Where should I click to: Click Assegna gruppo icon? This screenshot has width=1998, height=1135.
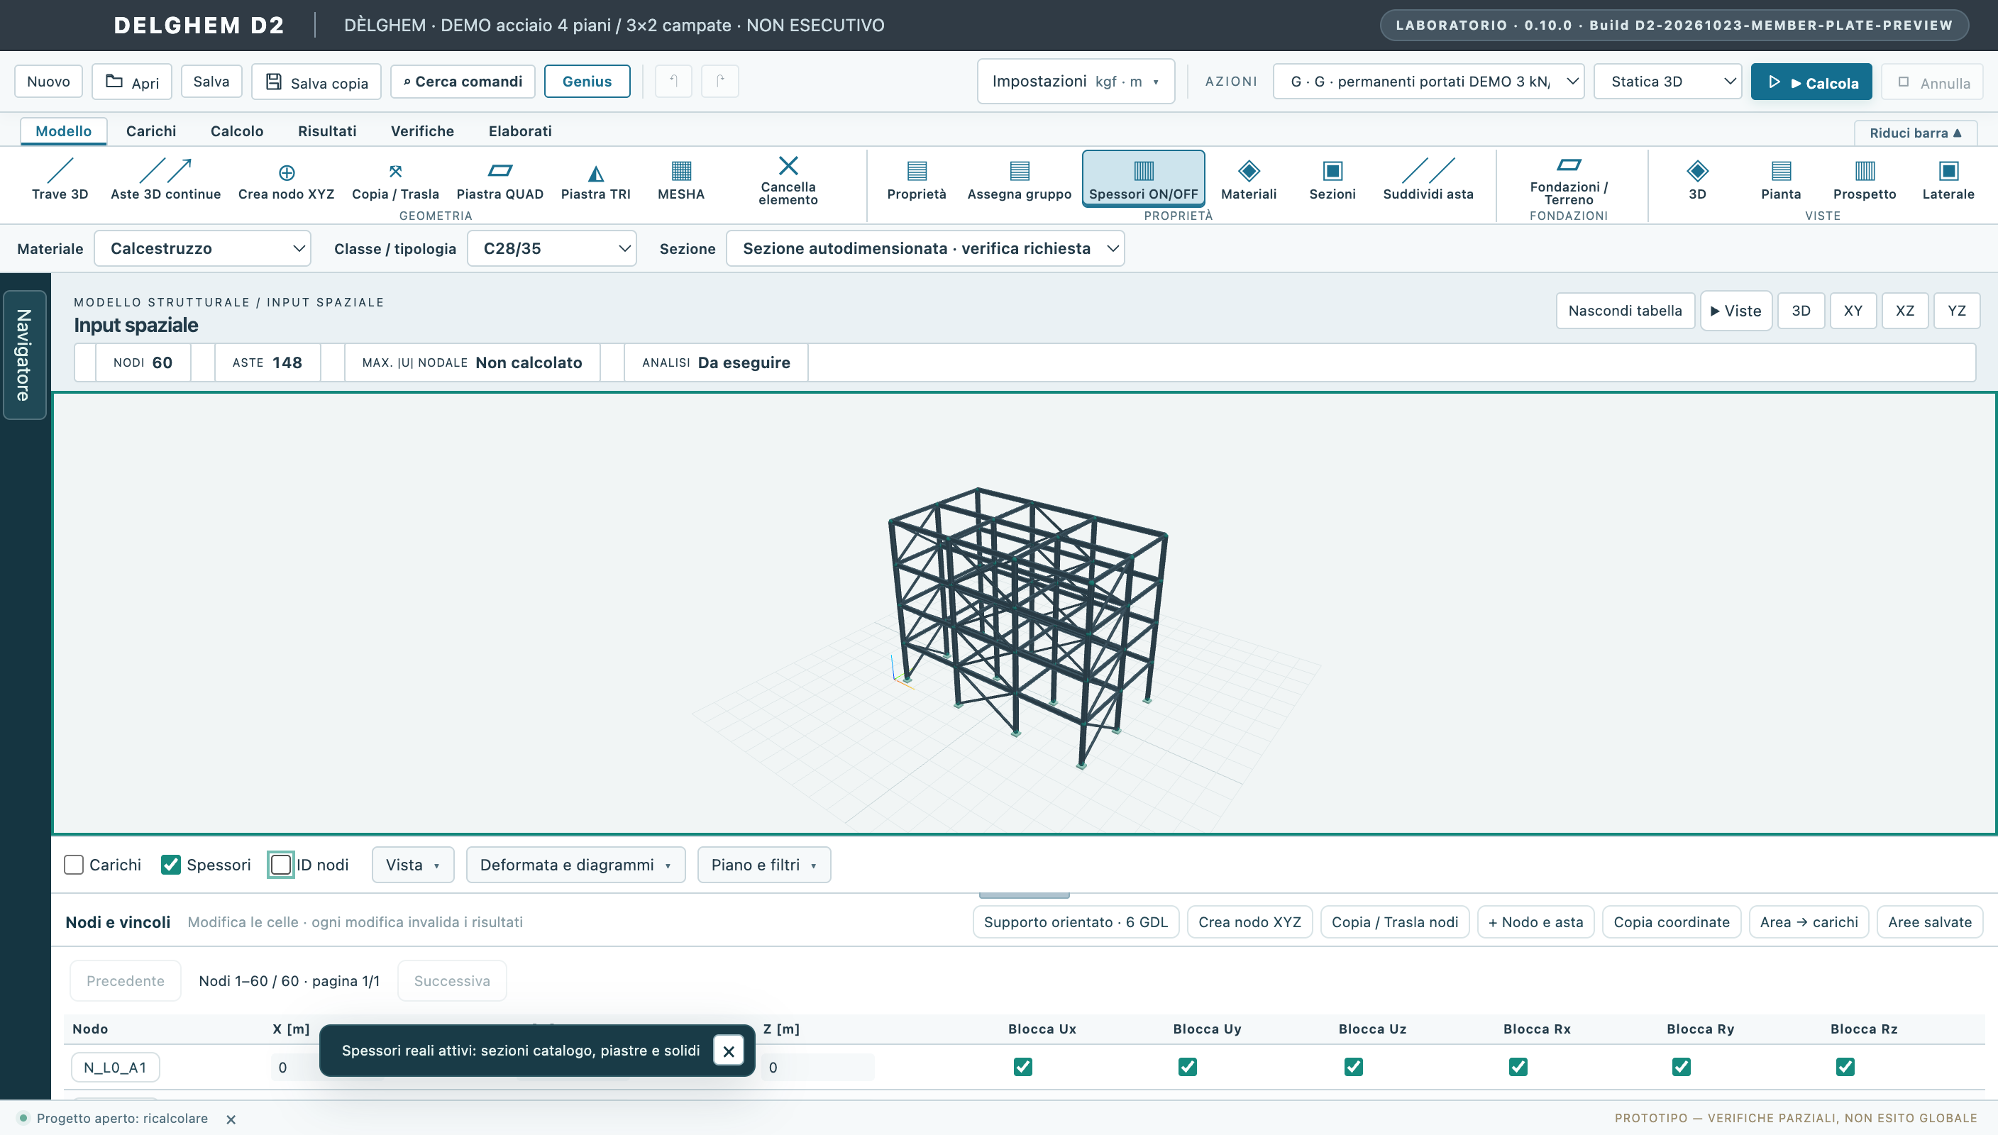pyautogui.click(x=1019, y=180)
